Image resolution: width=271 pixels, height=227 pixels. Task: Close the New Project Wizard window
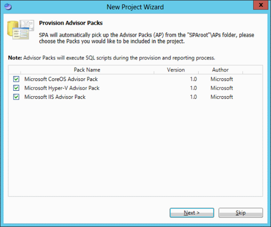[261, 5]
